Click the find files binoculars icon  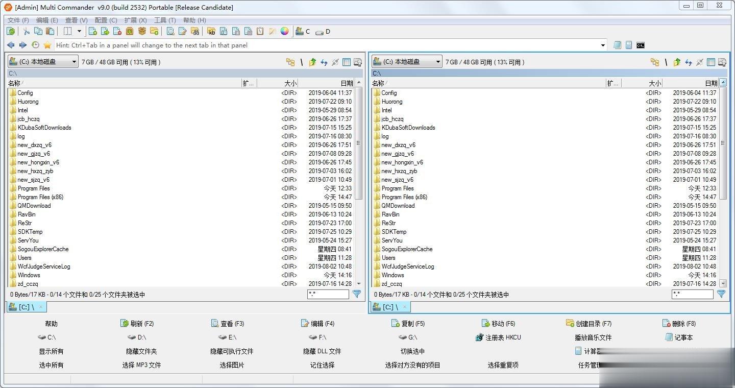tap(195, 31)
